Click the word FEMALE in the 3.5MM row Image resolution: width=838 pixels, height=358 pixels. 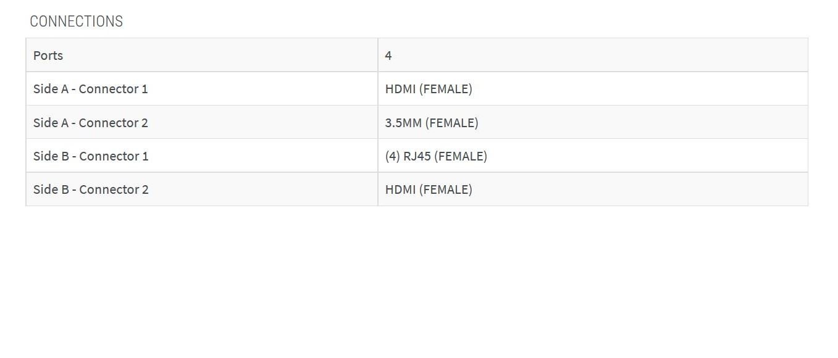(x=452, y=123)
